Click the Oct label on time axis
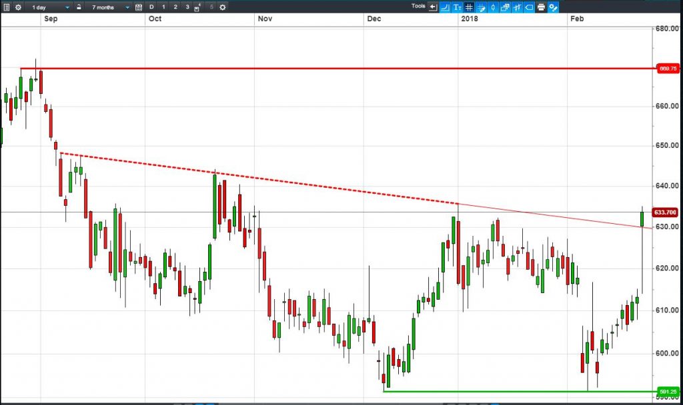This screenshot has height=405, width=683. [155, 19]
